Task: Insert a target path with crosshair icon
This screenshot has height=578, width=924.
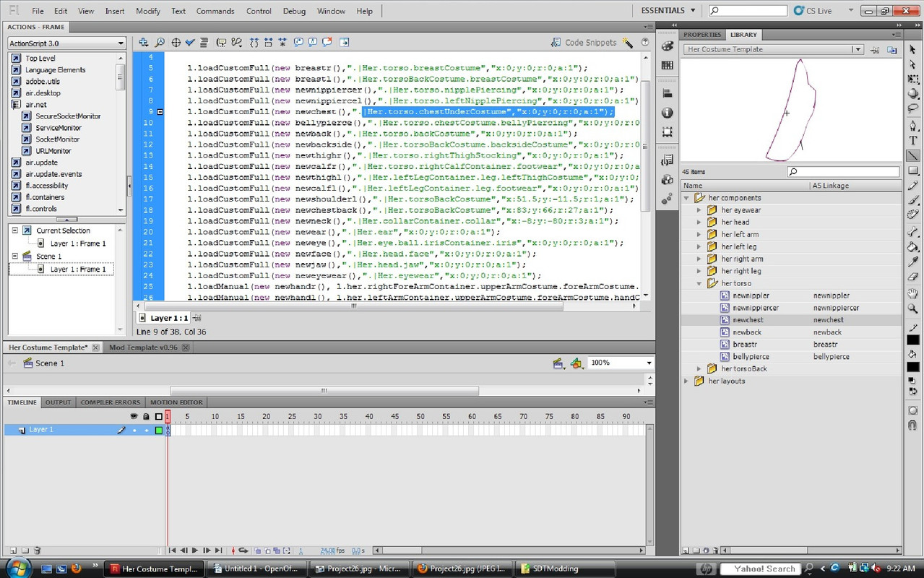Action: point(176,43)
